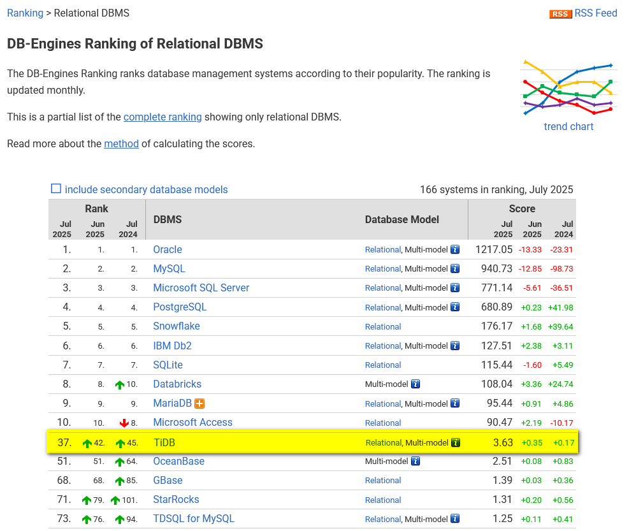Open the RSS Feed link

point(596,13)
